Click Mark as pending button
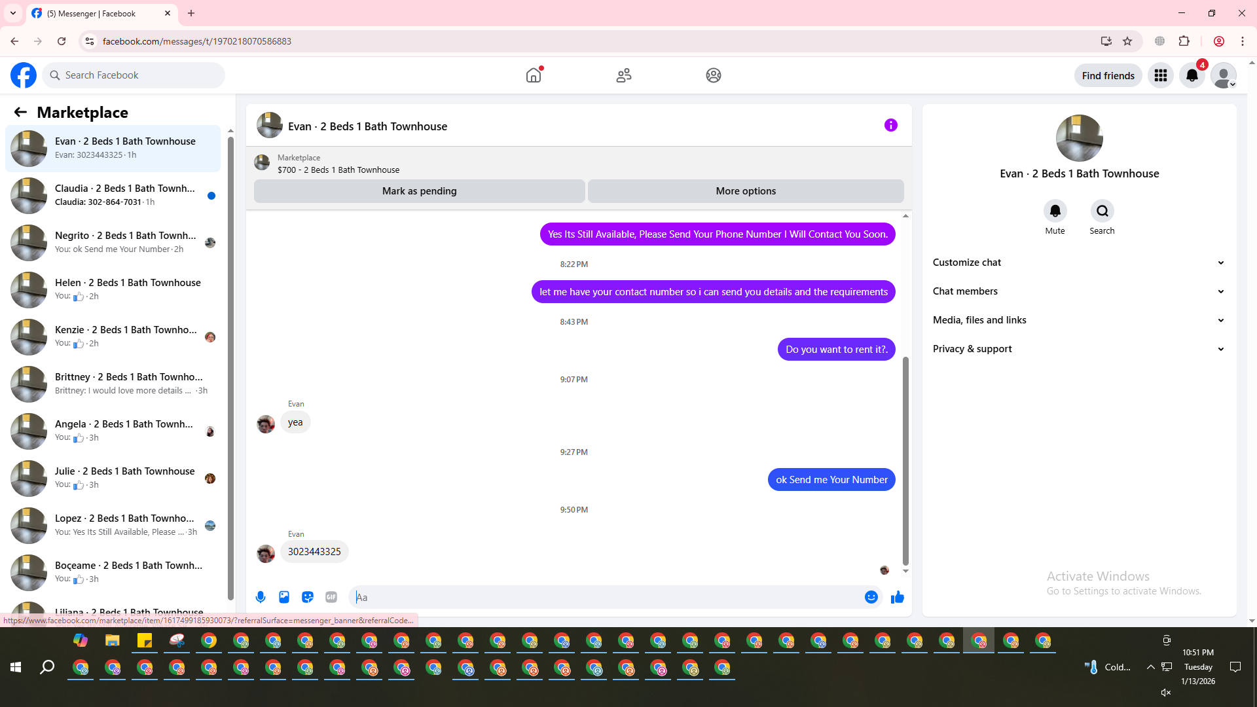 (419, 191)
